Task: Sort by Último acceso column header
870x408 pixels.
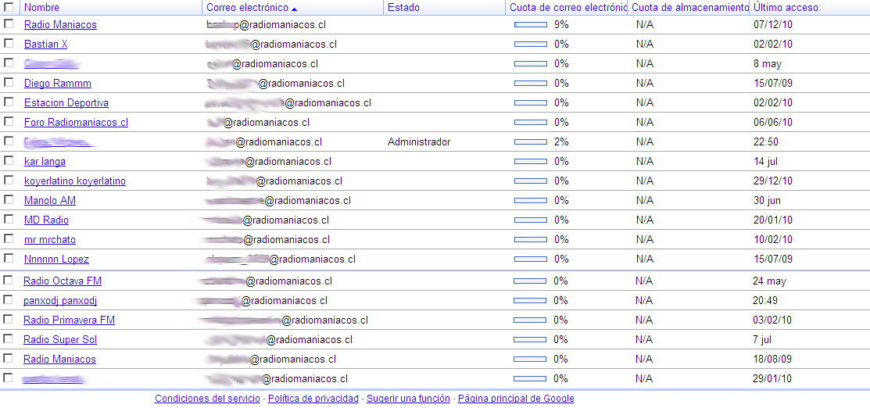Action: pos(787,8)
